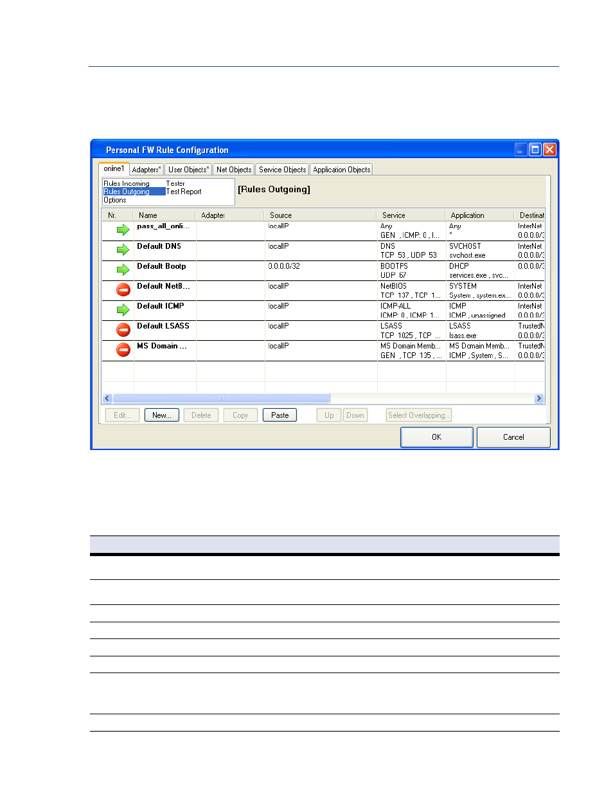Select Options in the list

[x=115, y=200]
